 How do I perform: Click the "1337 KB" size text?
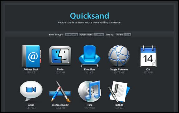pyautogui.click(x=60, y=73)
